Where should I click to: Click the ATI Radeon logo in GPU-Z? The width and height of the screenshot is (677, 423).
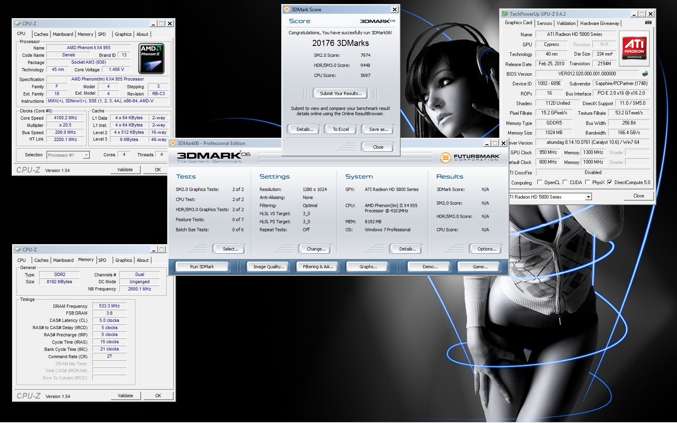tap(635, 48)
